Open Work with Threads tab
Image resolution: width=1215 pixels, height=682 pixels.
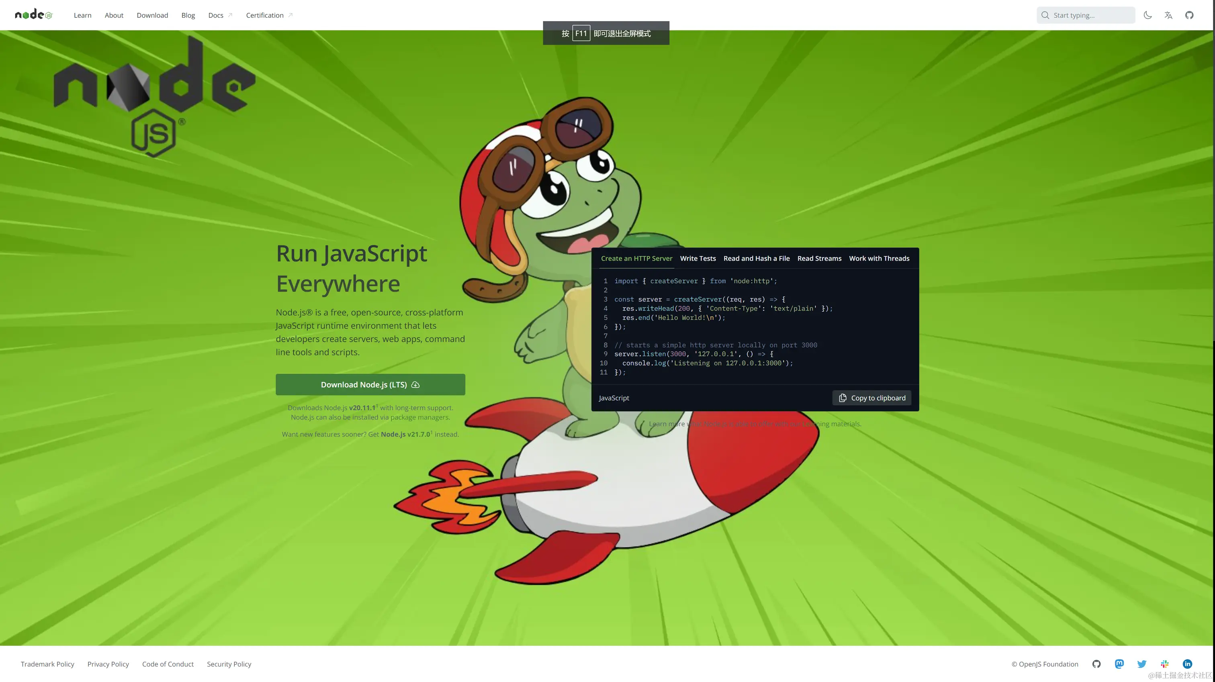[x=879, y=259]
